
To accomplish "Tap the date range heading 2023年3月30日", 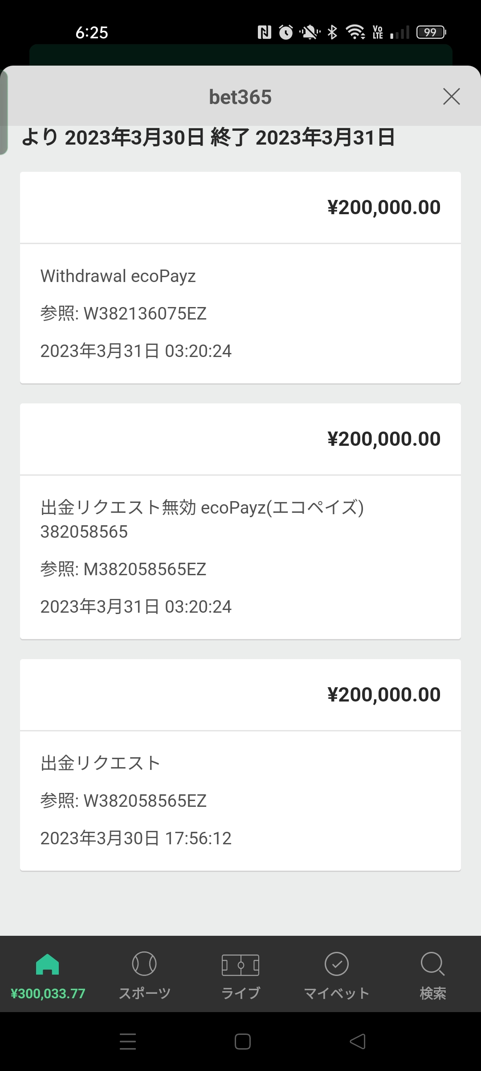I will tap(135, 137).
